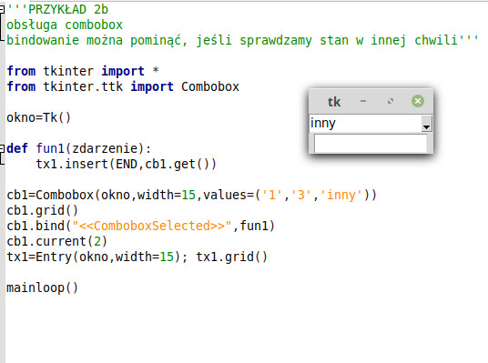Place cursor on the okno=Tk() line
The height and width of the screenshot is (363, 488).
[39, 117]
